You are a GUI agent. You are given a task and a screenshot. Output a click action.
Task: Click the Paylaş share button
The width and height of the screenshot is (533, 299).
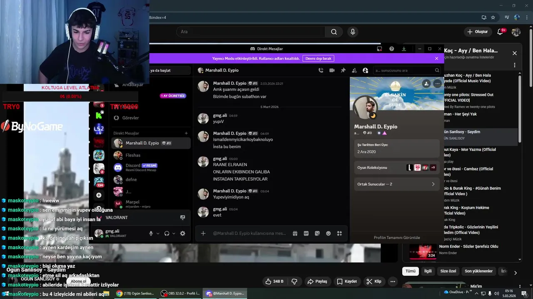317,282
